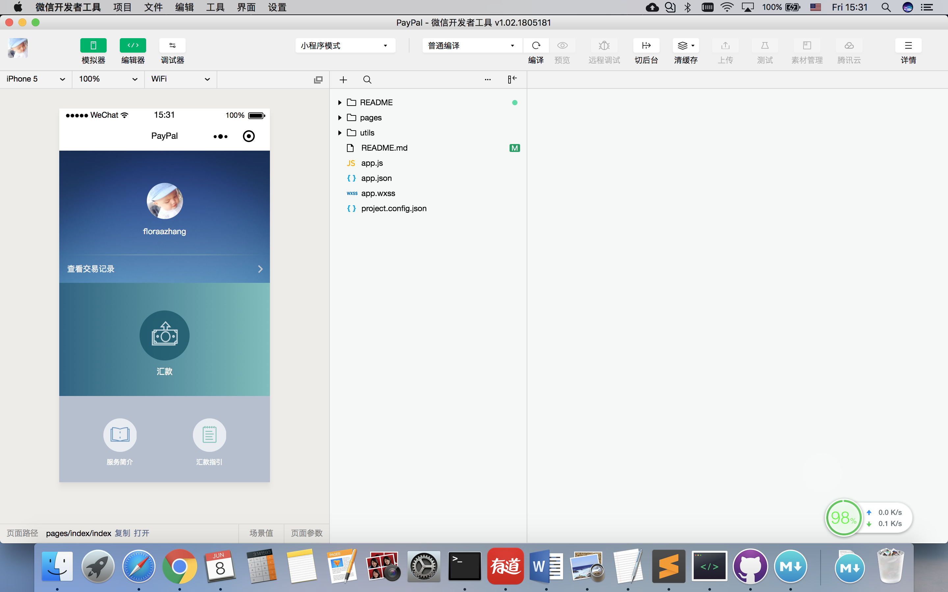
Task: Click the plus icon to add file
Action: tap(343, 80)
